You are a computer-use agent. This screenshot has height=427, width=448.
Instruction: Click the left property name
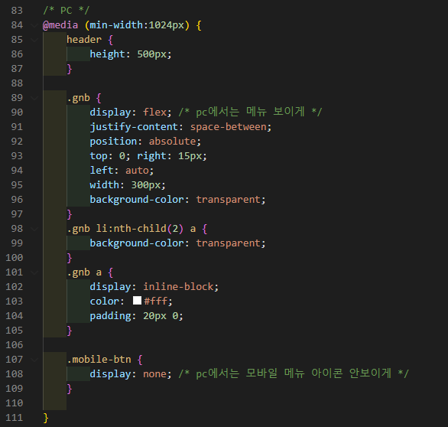(102, 171)
